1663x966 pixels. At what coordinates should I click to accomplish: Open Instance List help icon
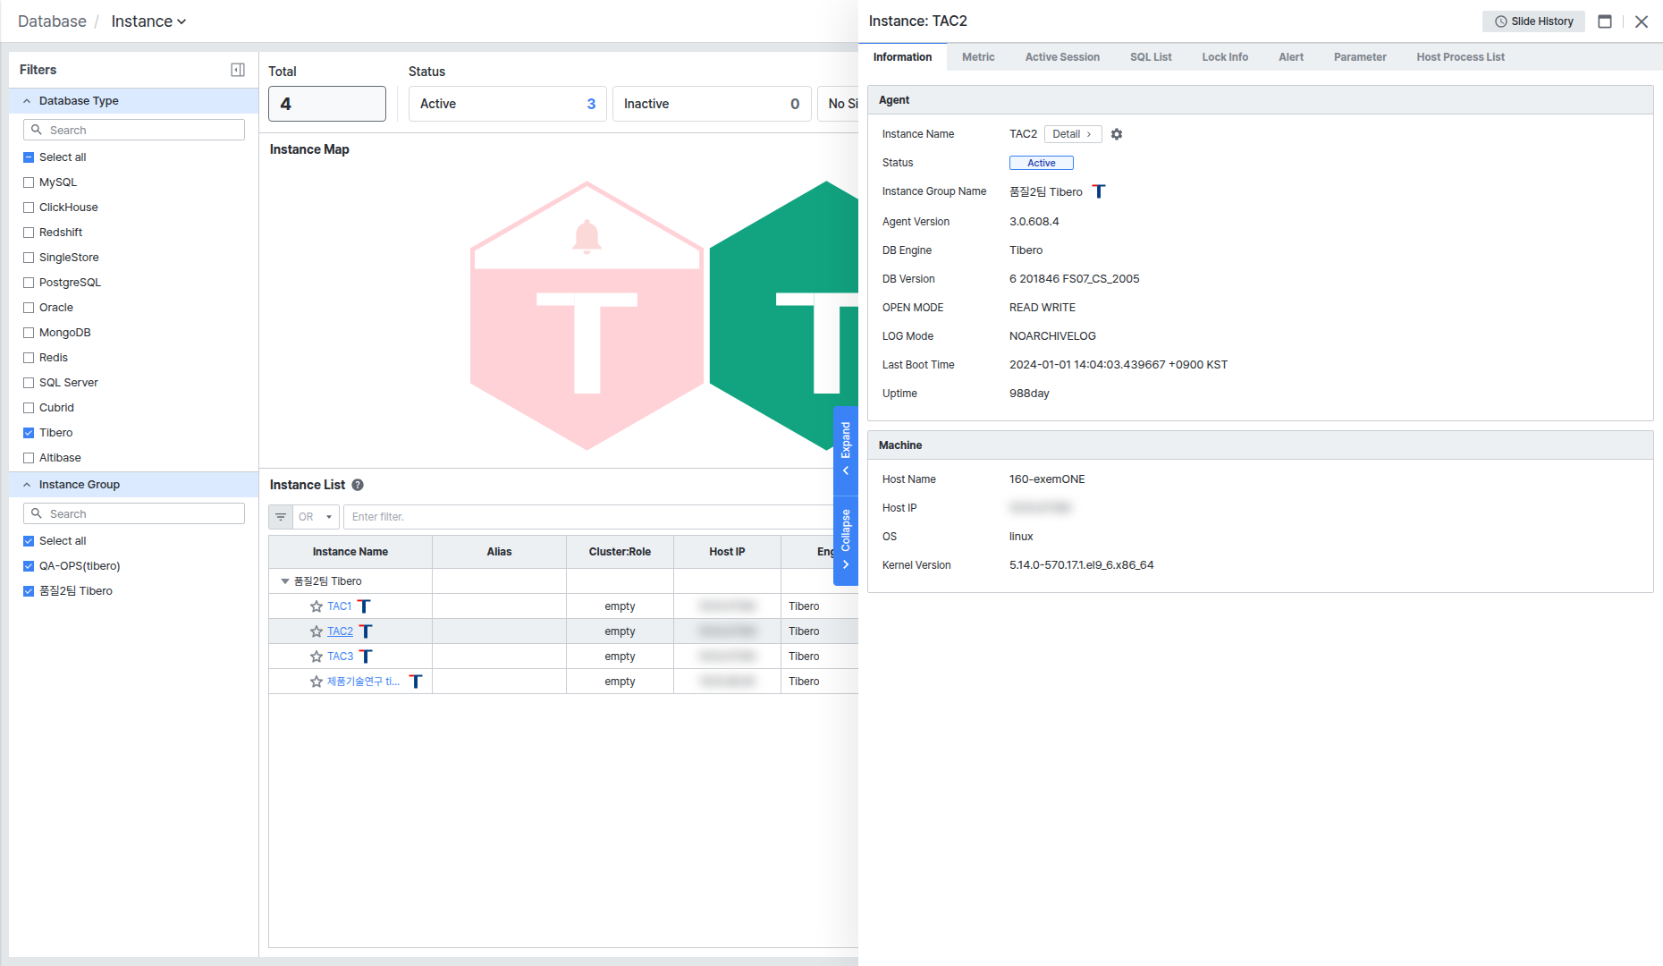coord(358,485)
